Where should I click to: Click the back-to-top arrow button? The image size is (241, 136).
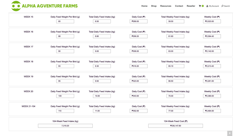(x=230, y=133)
